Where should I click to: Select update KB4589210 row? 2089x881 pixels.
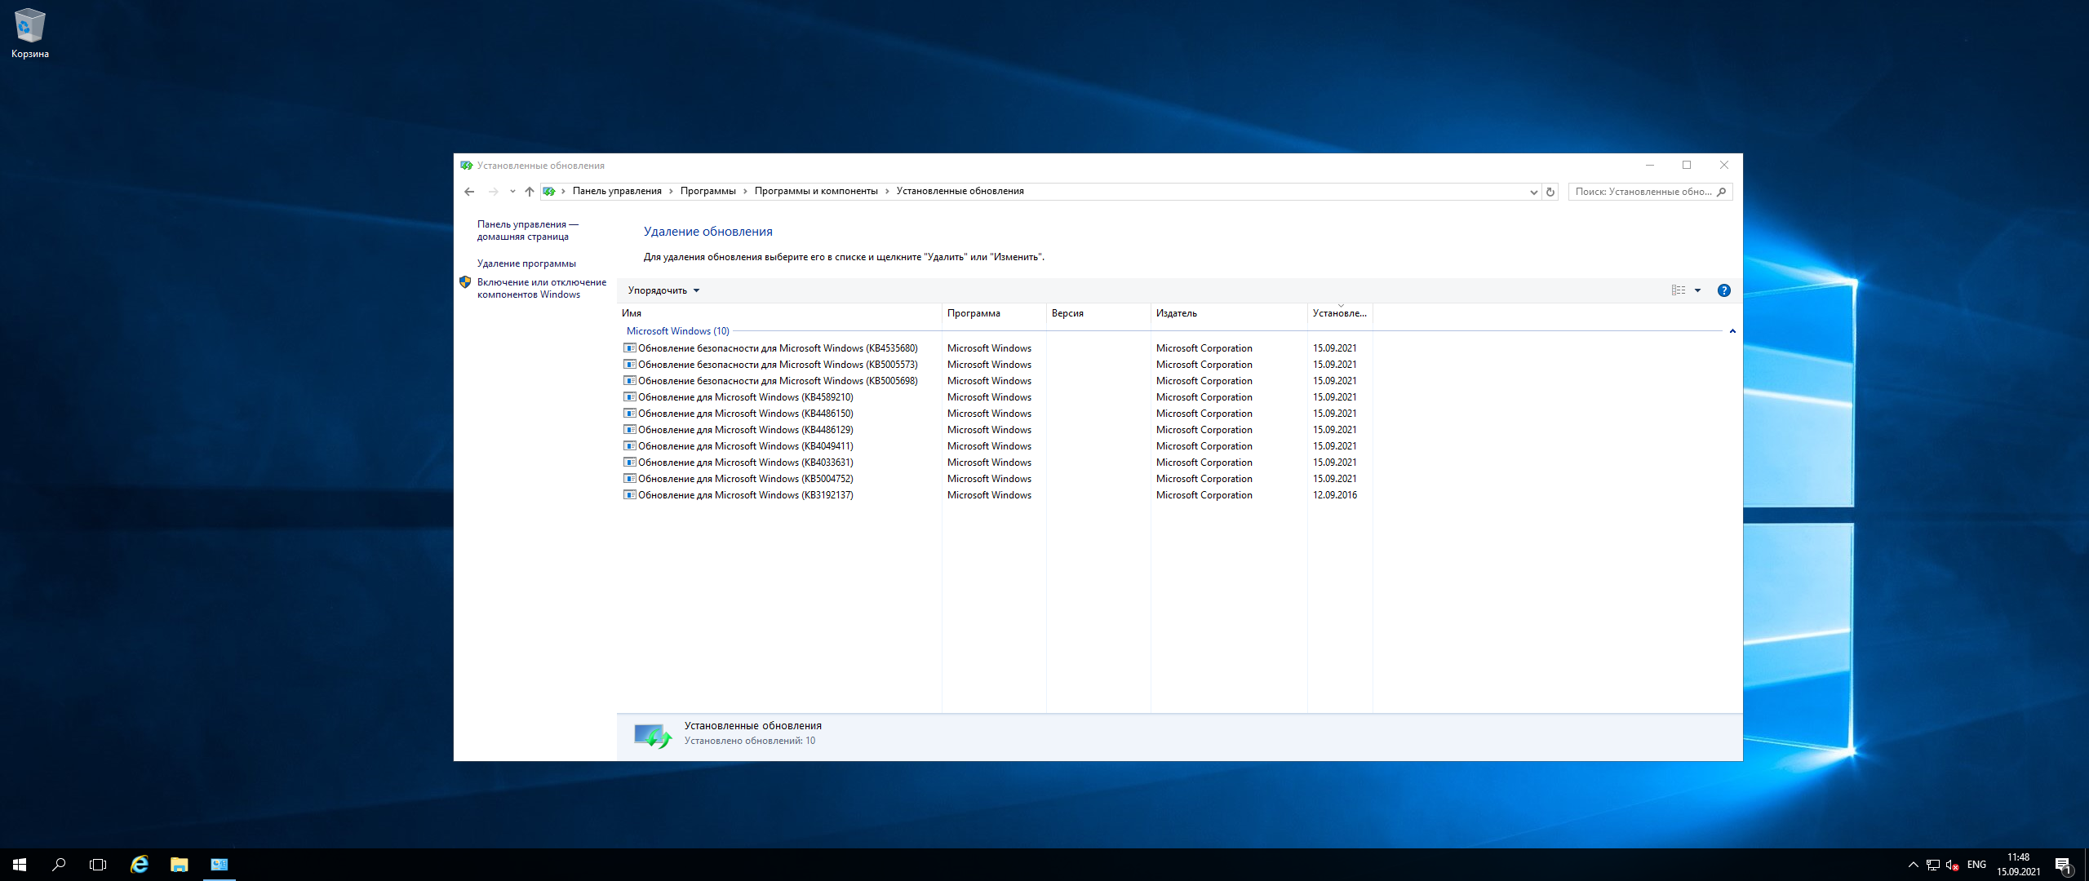996,397
